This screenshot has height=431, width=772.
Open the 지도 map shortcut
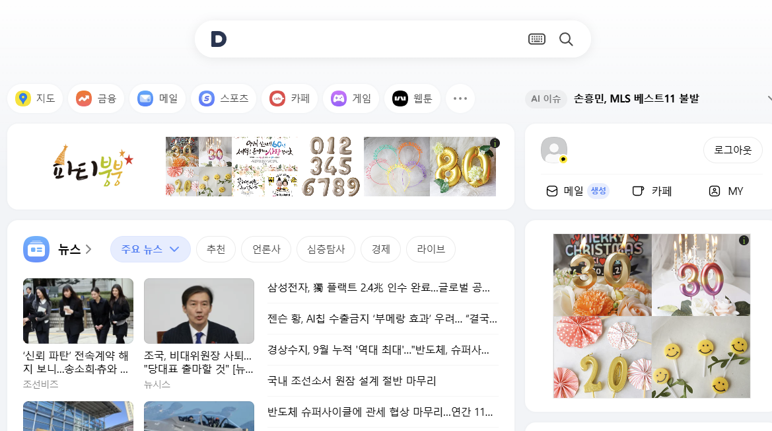35,98
